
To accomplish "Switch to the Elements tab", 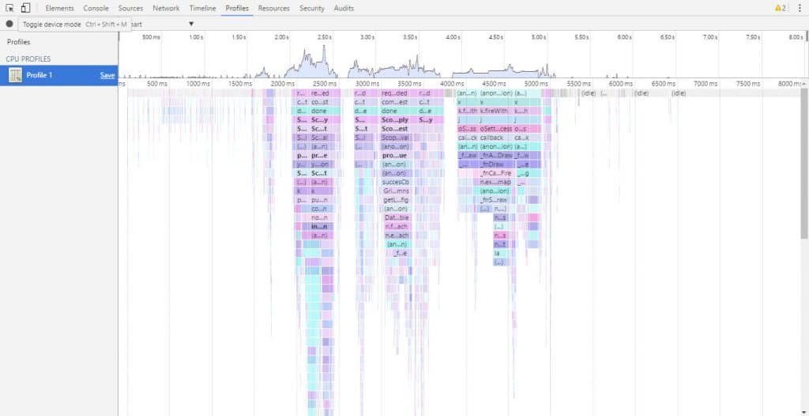I will (x=60, y=8).
